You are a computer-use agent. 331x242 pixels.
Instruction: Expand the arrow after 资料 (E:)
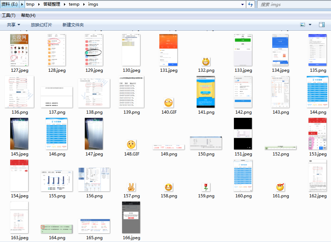coord(22,4)
